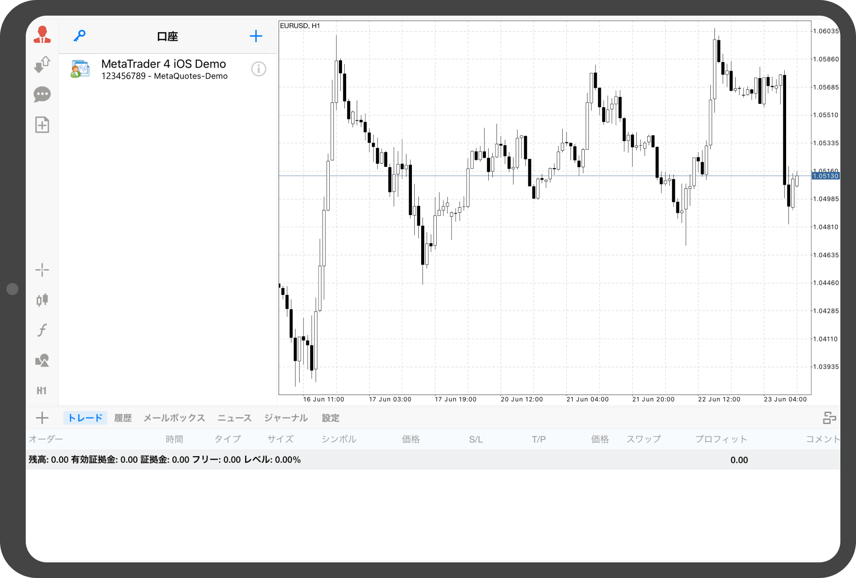Select the crosshair tool
Viewport: 856px width, 578px height.
coord(42,270)
